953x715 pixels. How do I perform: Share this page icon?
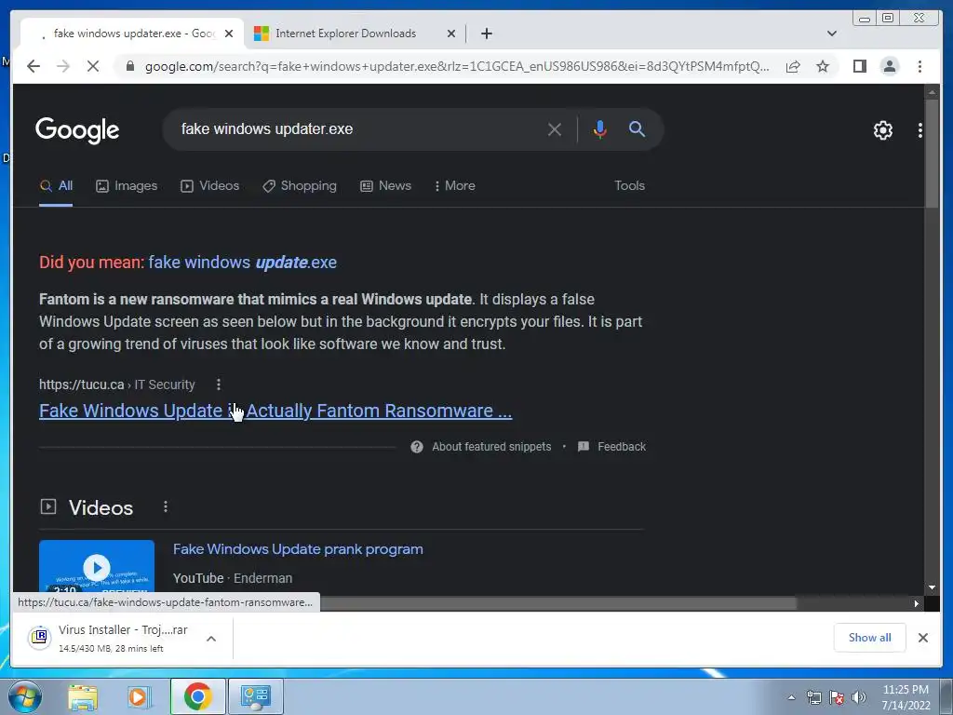pyautogui.click(x=793, y=66)
